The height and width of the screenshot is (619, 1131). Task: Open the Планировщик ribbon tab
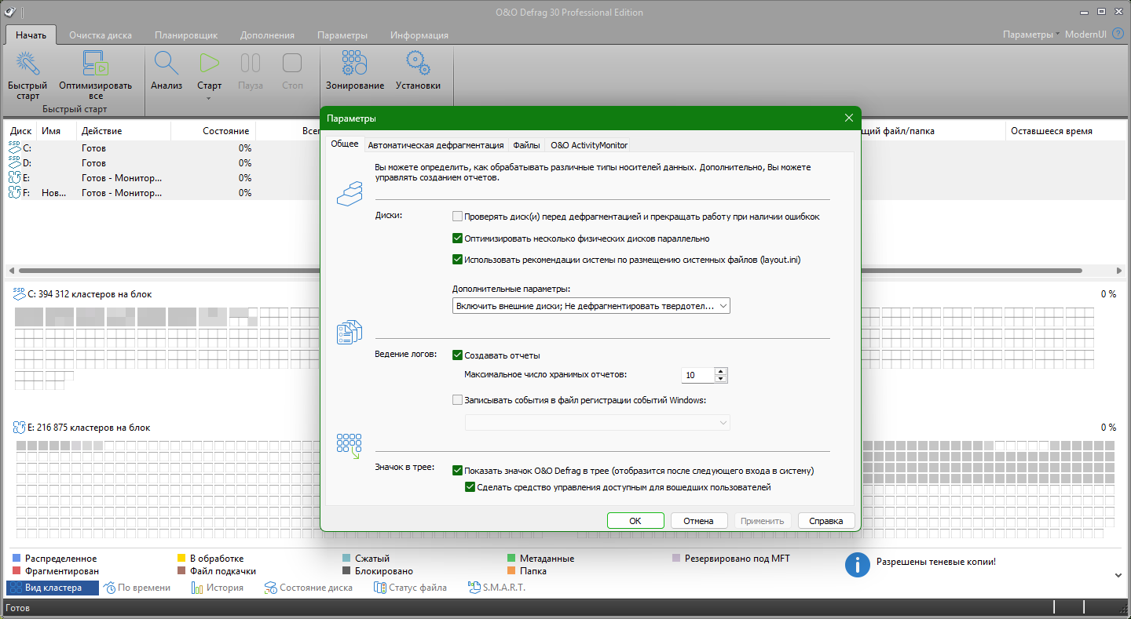click(186, 35)
